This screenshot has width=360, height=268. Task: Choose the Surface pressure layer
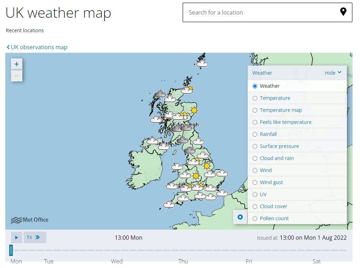[255, 146]
